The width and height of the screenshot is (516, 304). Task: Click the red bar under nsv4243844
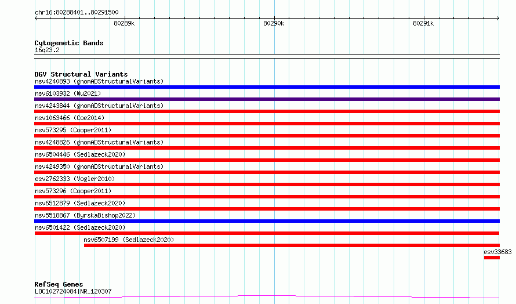tap(267, 111)
